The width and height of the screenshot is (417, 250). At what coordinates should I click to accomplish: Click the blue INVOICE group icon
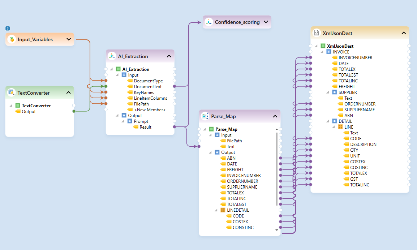pyautogui.click(x=329, y=52)
